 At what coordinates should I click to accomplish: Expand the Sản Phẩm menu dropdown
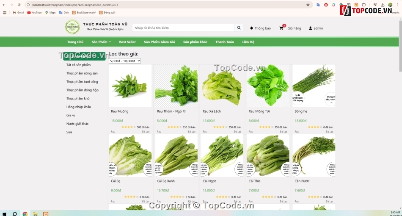coord(101,42)
